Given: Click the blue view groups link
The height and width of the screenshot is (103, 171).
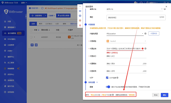Looking at the screenshot, I should tap(74, 24).
